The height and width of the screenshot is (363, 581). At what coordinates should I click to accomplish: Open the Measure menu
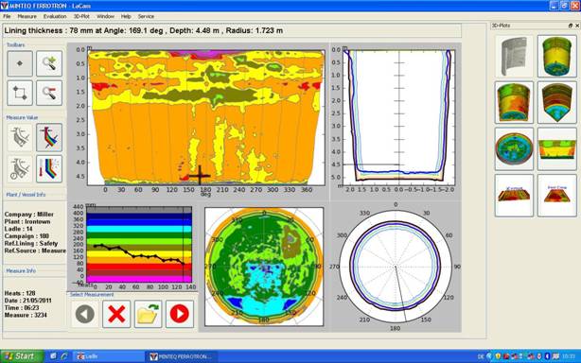pyautogui.click(x=27, y=16)
